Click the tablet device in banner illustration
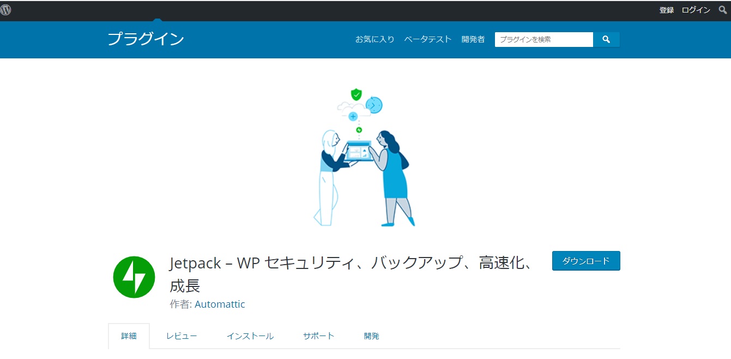The image size is (731, 359). (360, 151)
